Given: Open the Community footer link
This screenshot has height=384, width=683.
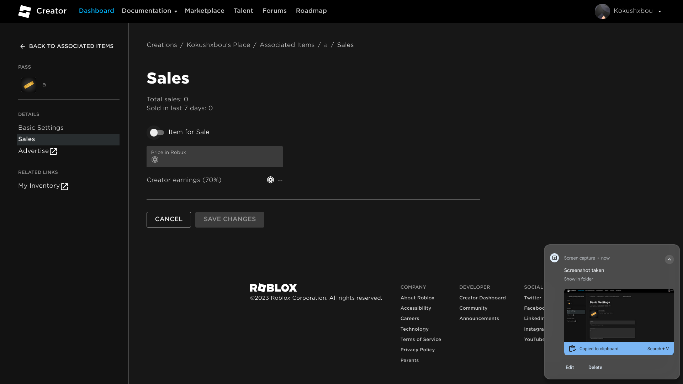Looking at the screenshot, I should point(473,308).
